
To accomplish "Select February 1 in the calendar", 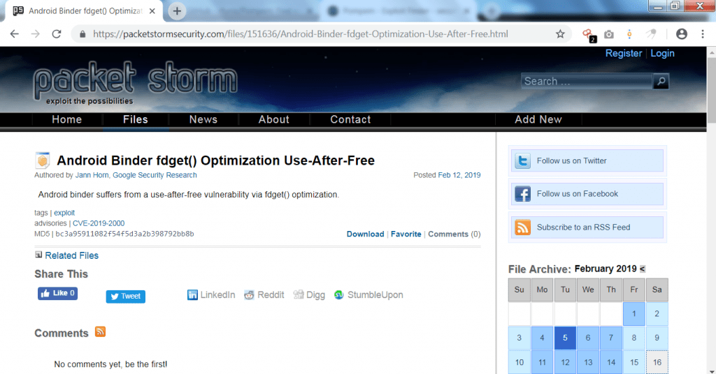I will [x=633, y=313].
